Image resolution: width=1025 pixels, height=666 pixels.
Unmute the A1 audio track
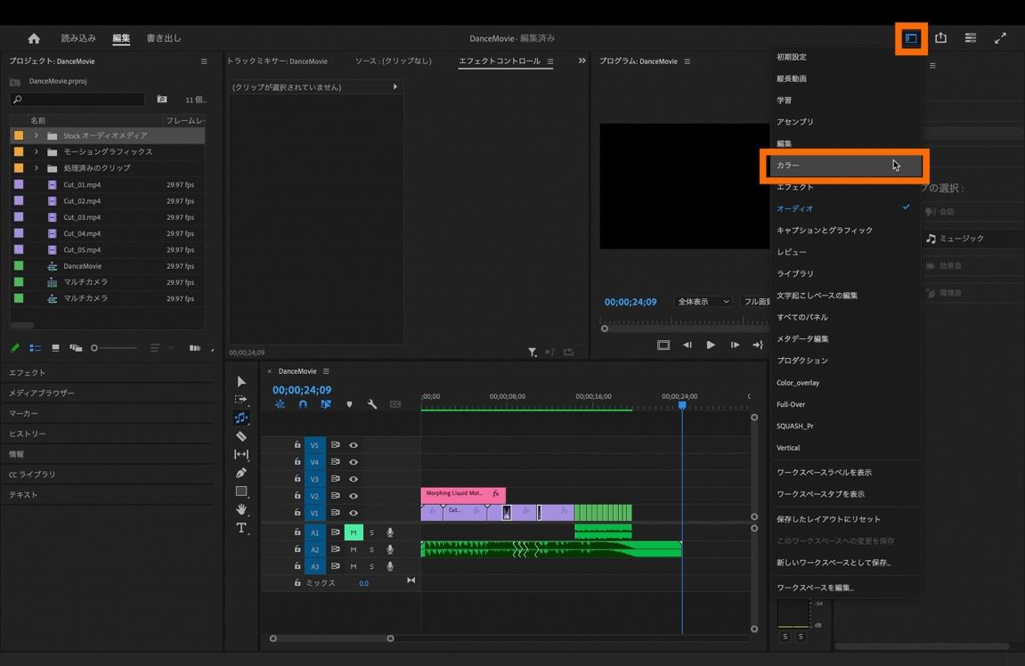[x=354, y=532]
